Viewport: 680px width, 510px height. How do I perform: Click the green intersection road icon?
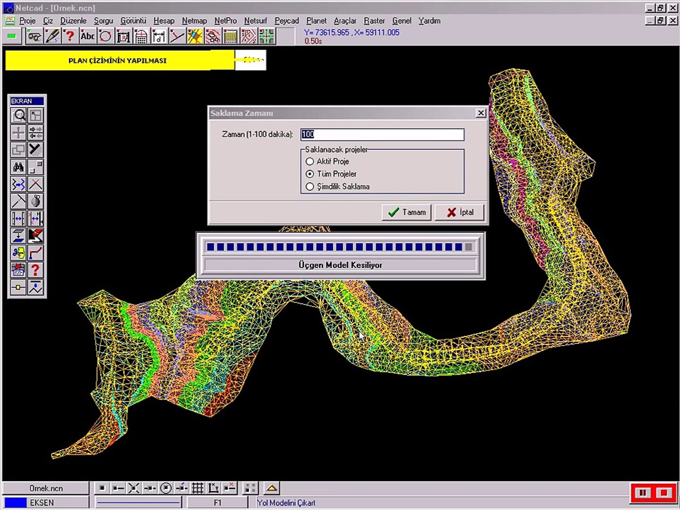(266, 36)
